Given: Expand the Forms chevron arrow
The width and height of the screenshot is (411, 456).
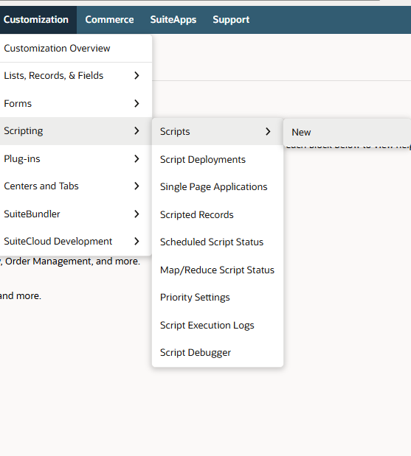Looking at the screenshot, I should (x=137, y=104).
